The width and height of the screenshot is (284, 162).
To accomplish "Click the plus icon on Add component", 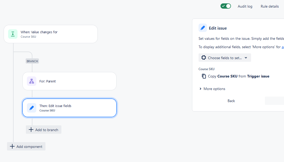I will pos(12,146).
